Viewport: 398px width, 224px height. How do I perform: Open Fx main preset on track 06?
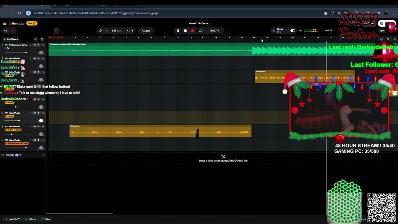pos(9,116)
